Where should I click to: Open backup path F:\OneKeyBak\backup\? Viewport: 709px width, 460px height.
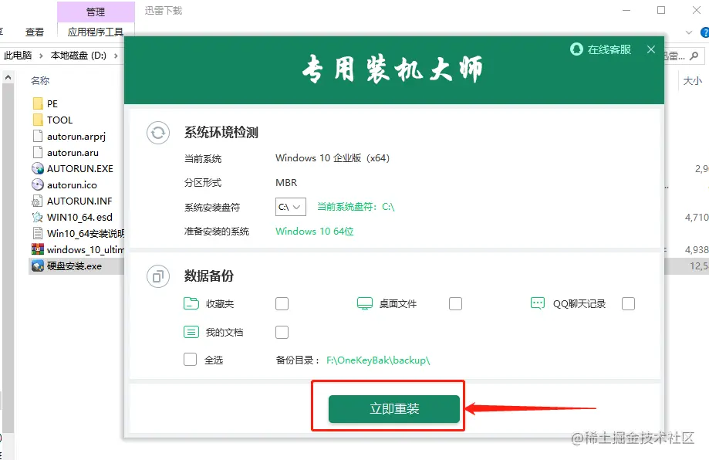[378, 360]
